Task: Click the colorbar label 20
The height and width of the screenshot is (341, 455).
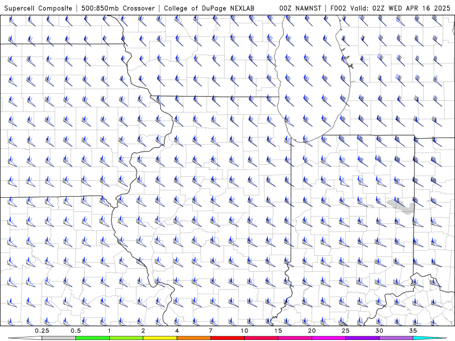Action: 312,331
